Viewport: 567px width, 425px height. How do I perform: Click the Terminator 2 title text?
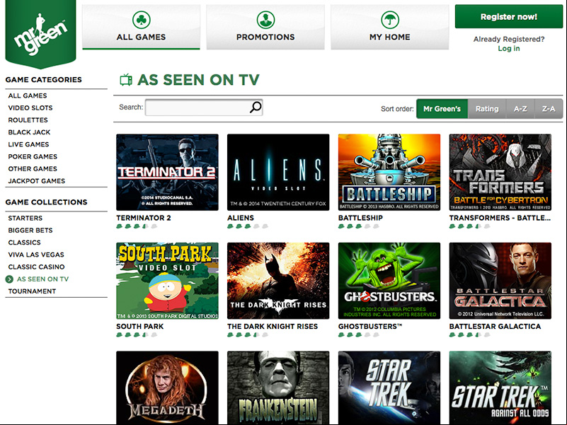coord(144,218)
